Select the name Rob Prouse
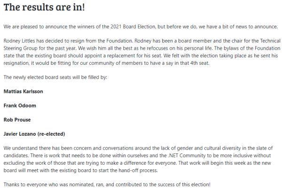The height and width of the screenshot is (190, 282). [x=17, y=120]
